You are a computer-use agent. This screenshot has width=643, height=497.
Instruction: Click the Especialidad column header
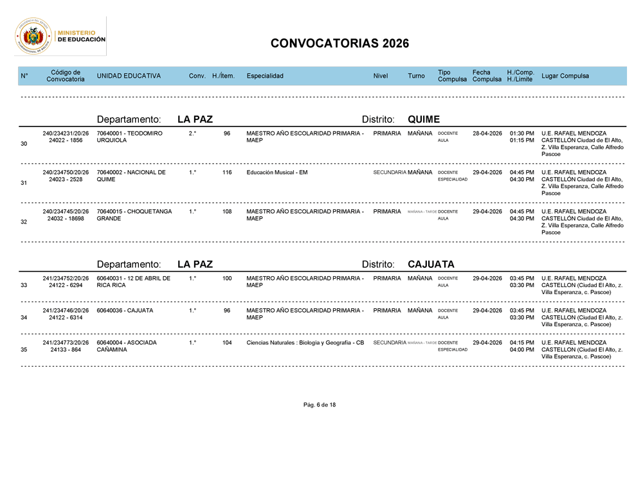(265, 76)
